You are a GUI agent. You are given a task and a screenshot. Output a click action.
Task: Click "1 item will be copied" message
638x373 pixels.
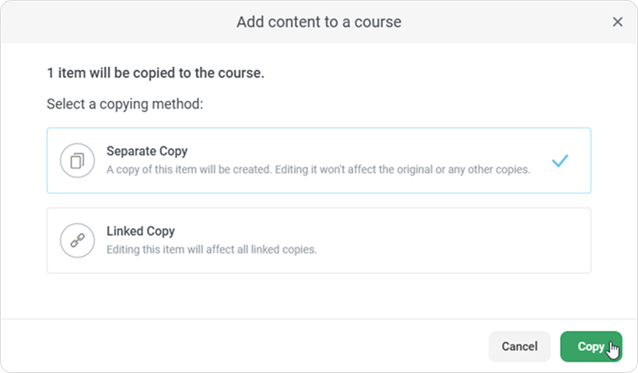(156, 74)
